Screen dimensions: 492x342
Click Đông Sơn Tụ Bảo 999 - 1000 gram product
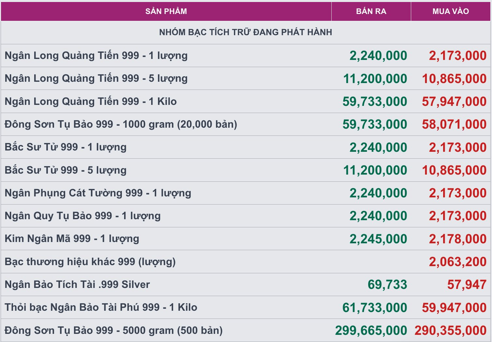tap(121, 124)
